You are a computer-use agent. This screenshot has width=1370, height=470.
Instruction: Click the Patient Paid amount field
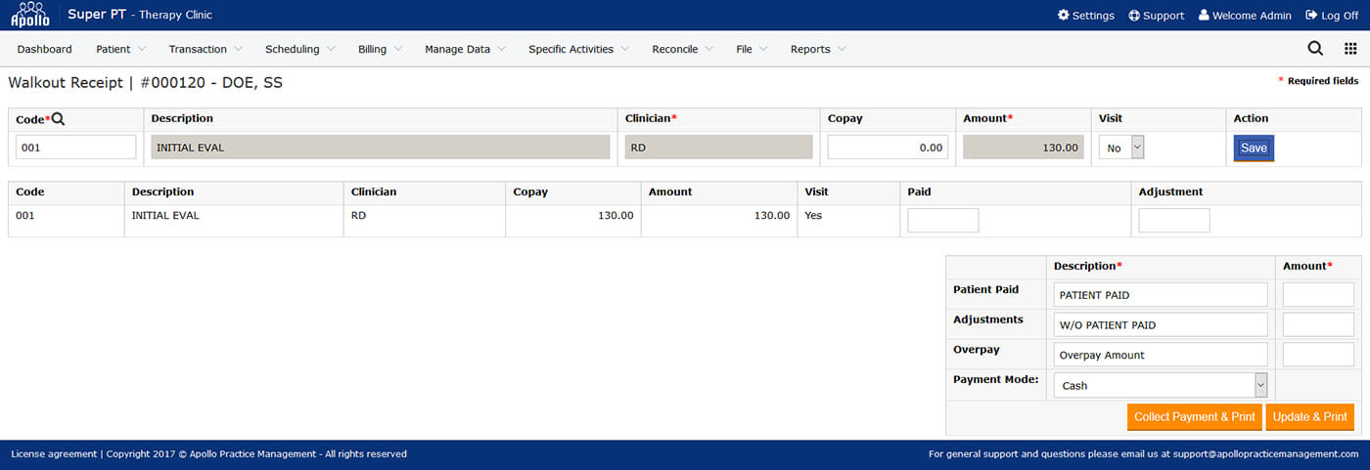tap(1317, 294)
